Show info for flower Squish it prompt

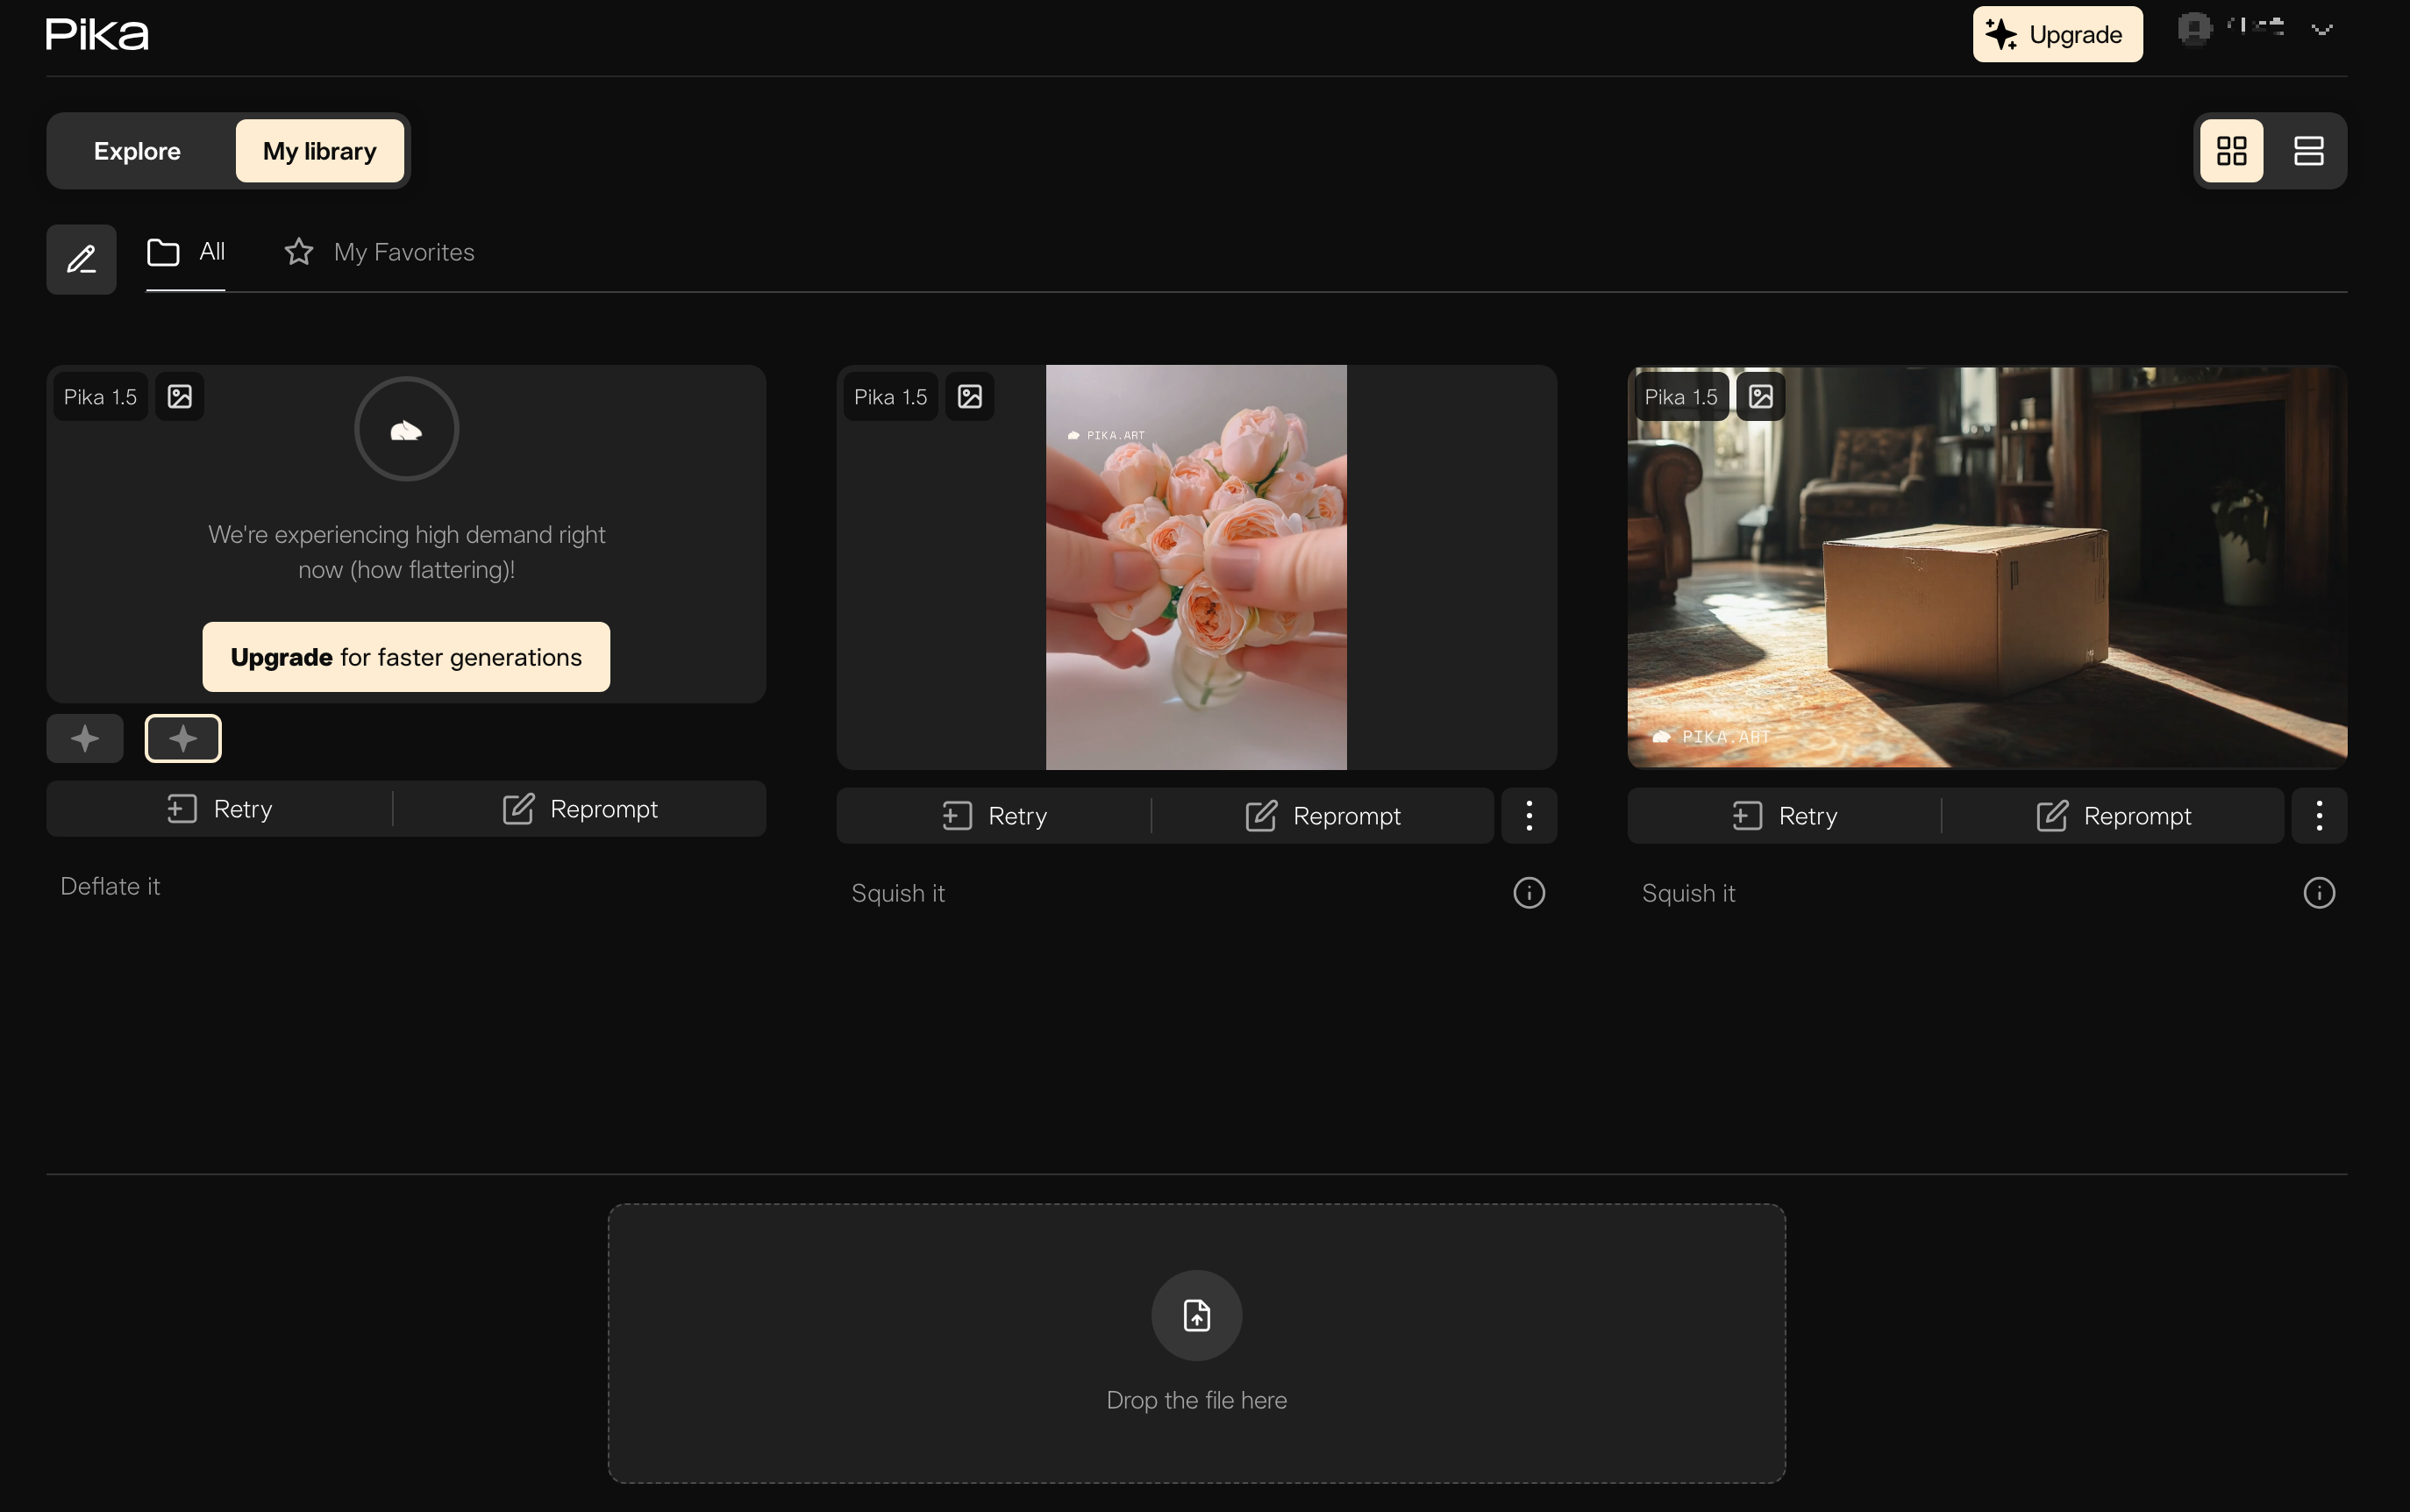click(1528, 893)
